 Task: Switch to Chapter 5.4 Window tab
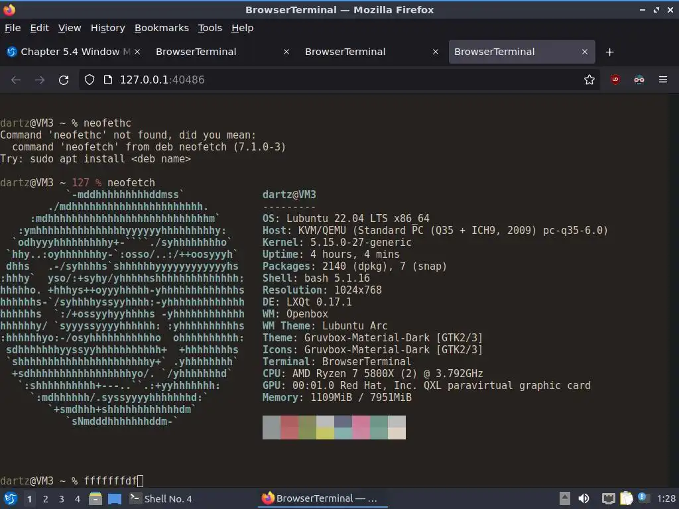(74, 52)
